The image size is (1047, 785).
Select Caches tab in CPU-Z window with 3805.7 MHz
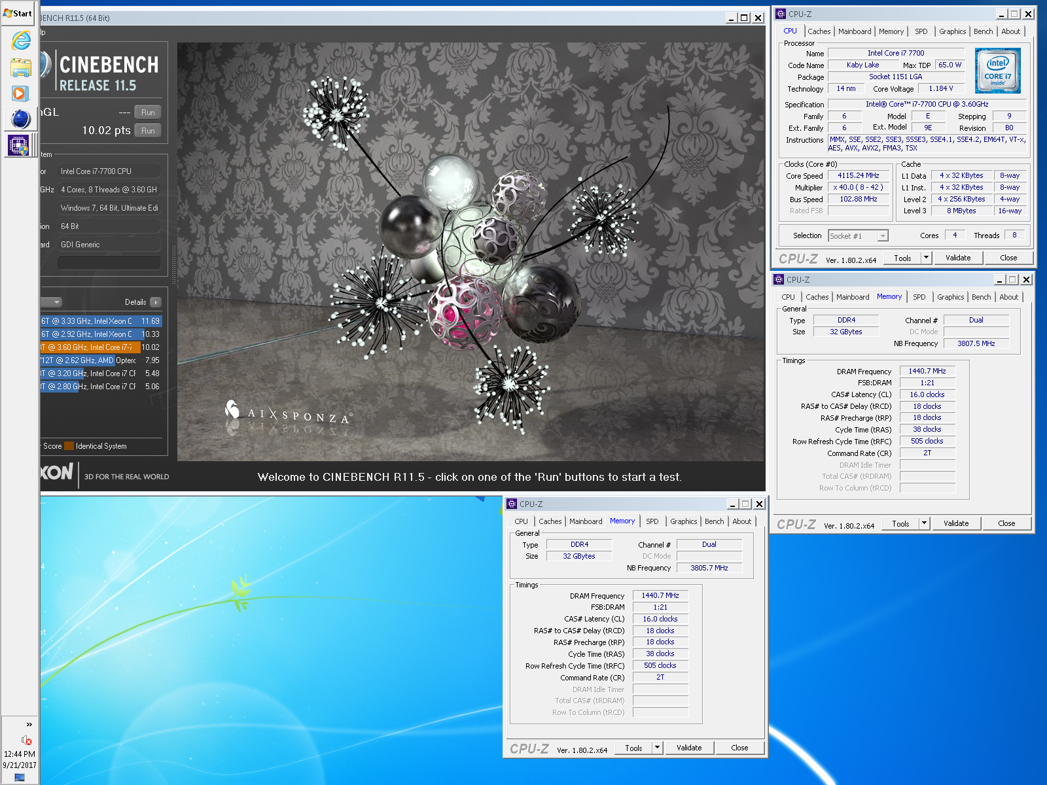pos(550,521)
